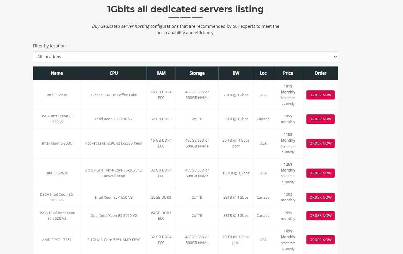Image resolution: width=403 pixels, height=254 pixels.
Task: Click the 1Gbits all dedicated servers listing heading
Action: [185, 9]
